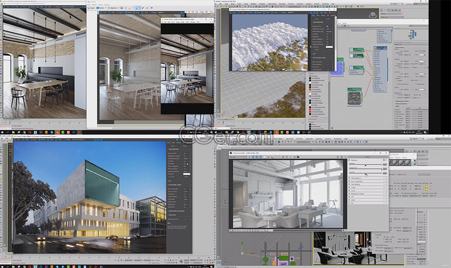Click Color tint white swatch in snowy mountain window
Image resolution: width=451 pixels, height=268 pixels.
329,47
